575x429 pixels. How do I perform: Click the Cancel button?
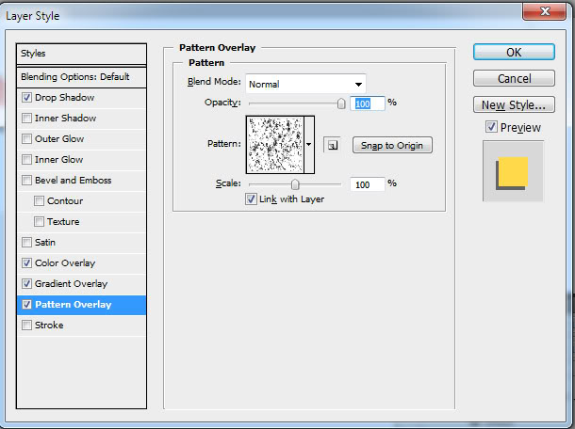point(514,78)
